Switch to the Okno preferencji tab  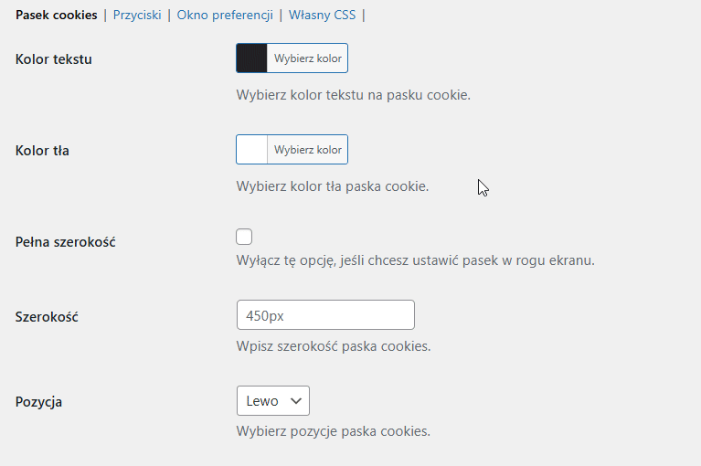(x=224, y=16)
